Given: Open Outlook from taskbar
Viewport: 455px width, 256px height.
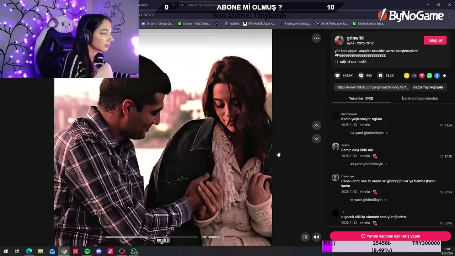Looking at the screenshot, I should [x=52, y=251].
